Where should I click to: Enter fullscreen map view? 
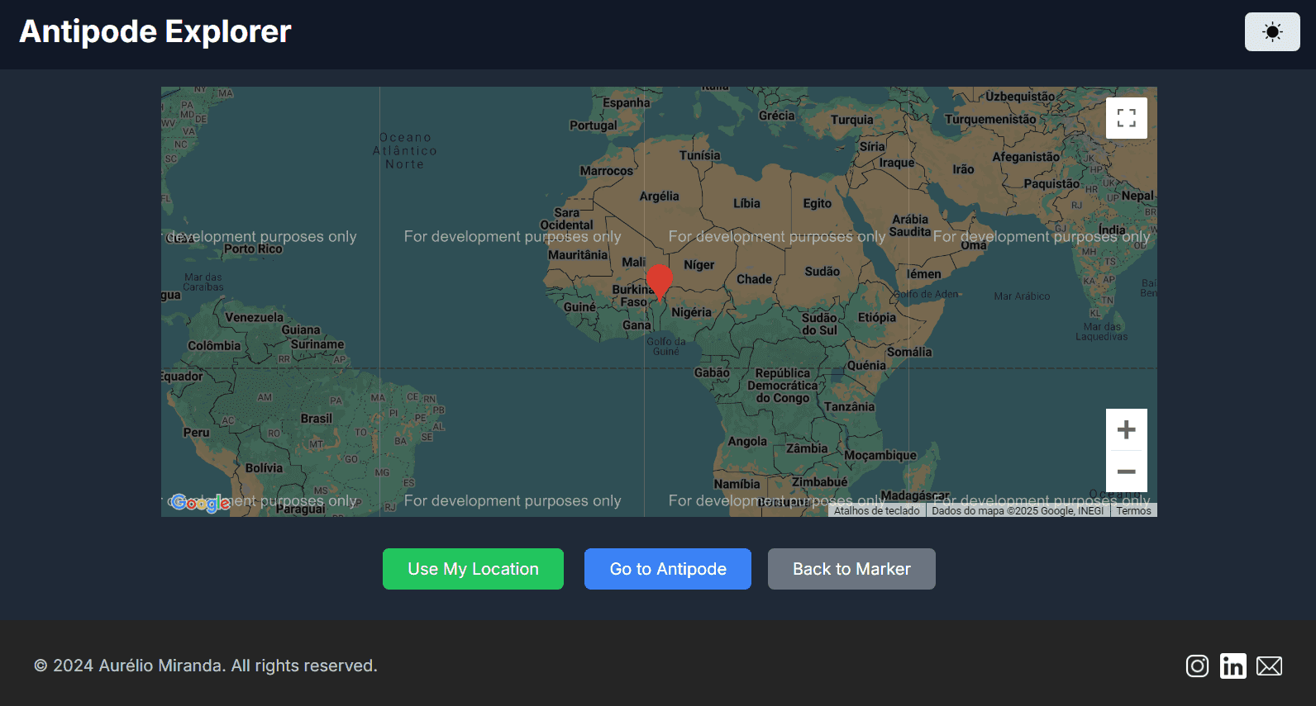[1126, 118]
